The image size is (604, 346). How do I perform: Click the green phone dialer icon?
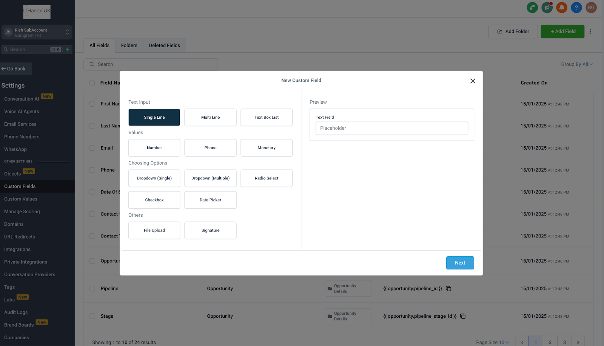click(x=532, y=8)
